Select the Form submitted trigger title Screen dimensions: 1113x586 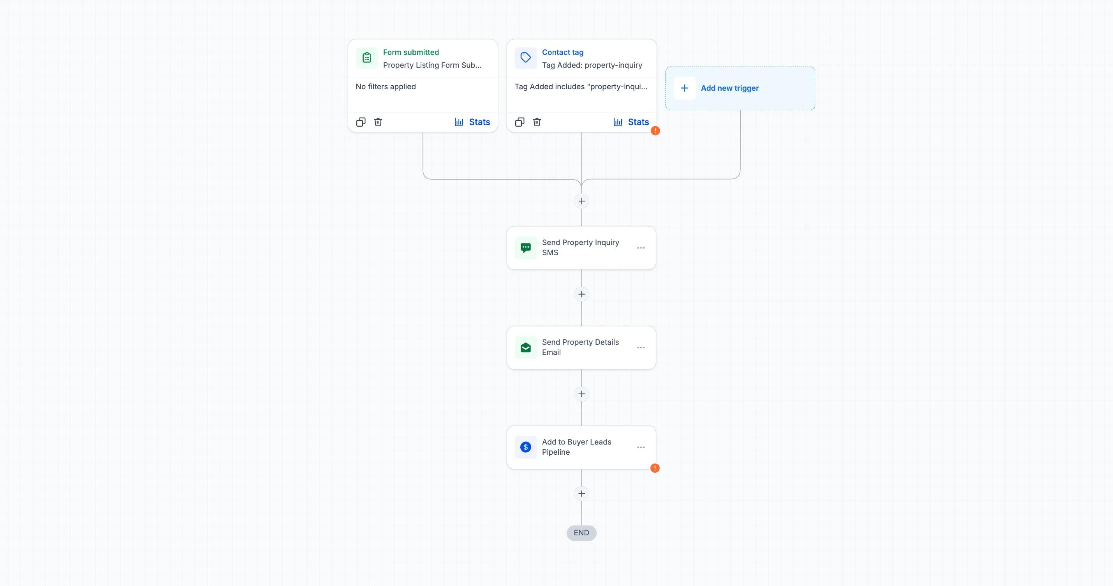coord(411,52)
